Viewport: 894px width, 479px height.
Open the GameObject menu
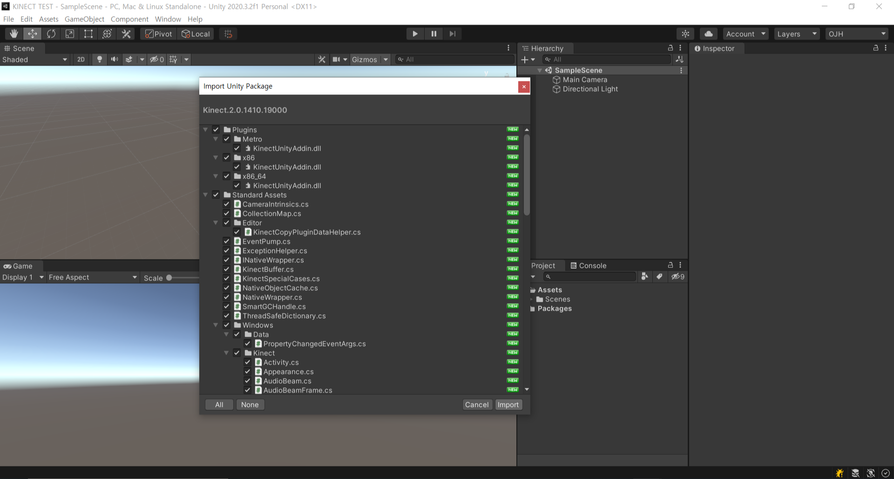(x=84, y=19)
